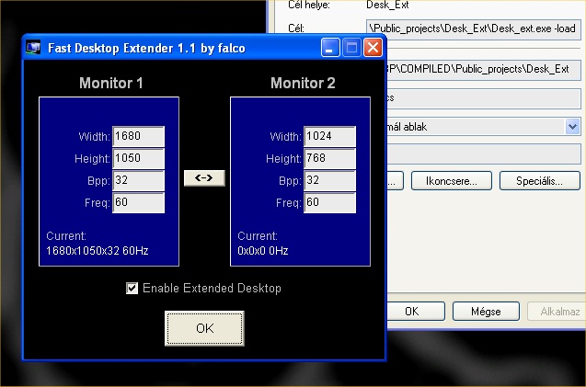
Task: Minimize the Fast Desktop Extender window
Action: pos(330,48)
